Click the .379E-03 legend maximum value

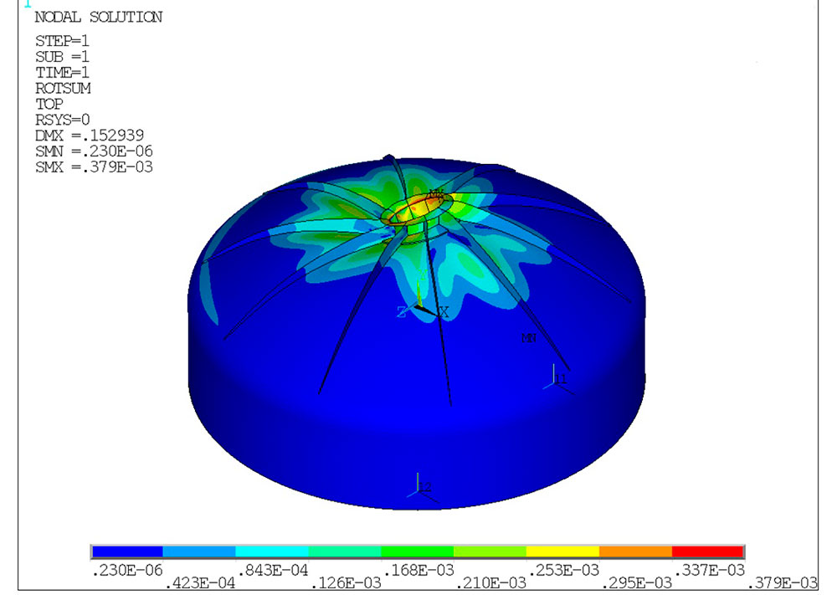(783, 582)
